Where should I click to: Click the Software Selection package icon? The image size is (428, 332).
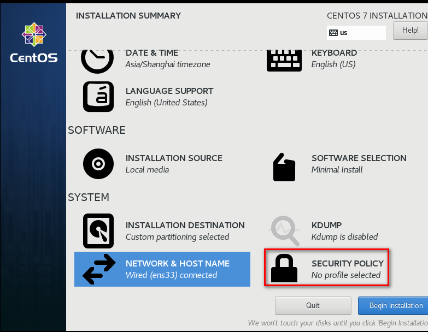(284, 167)
